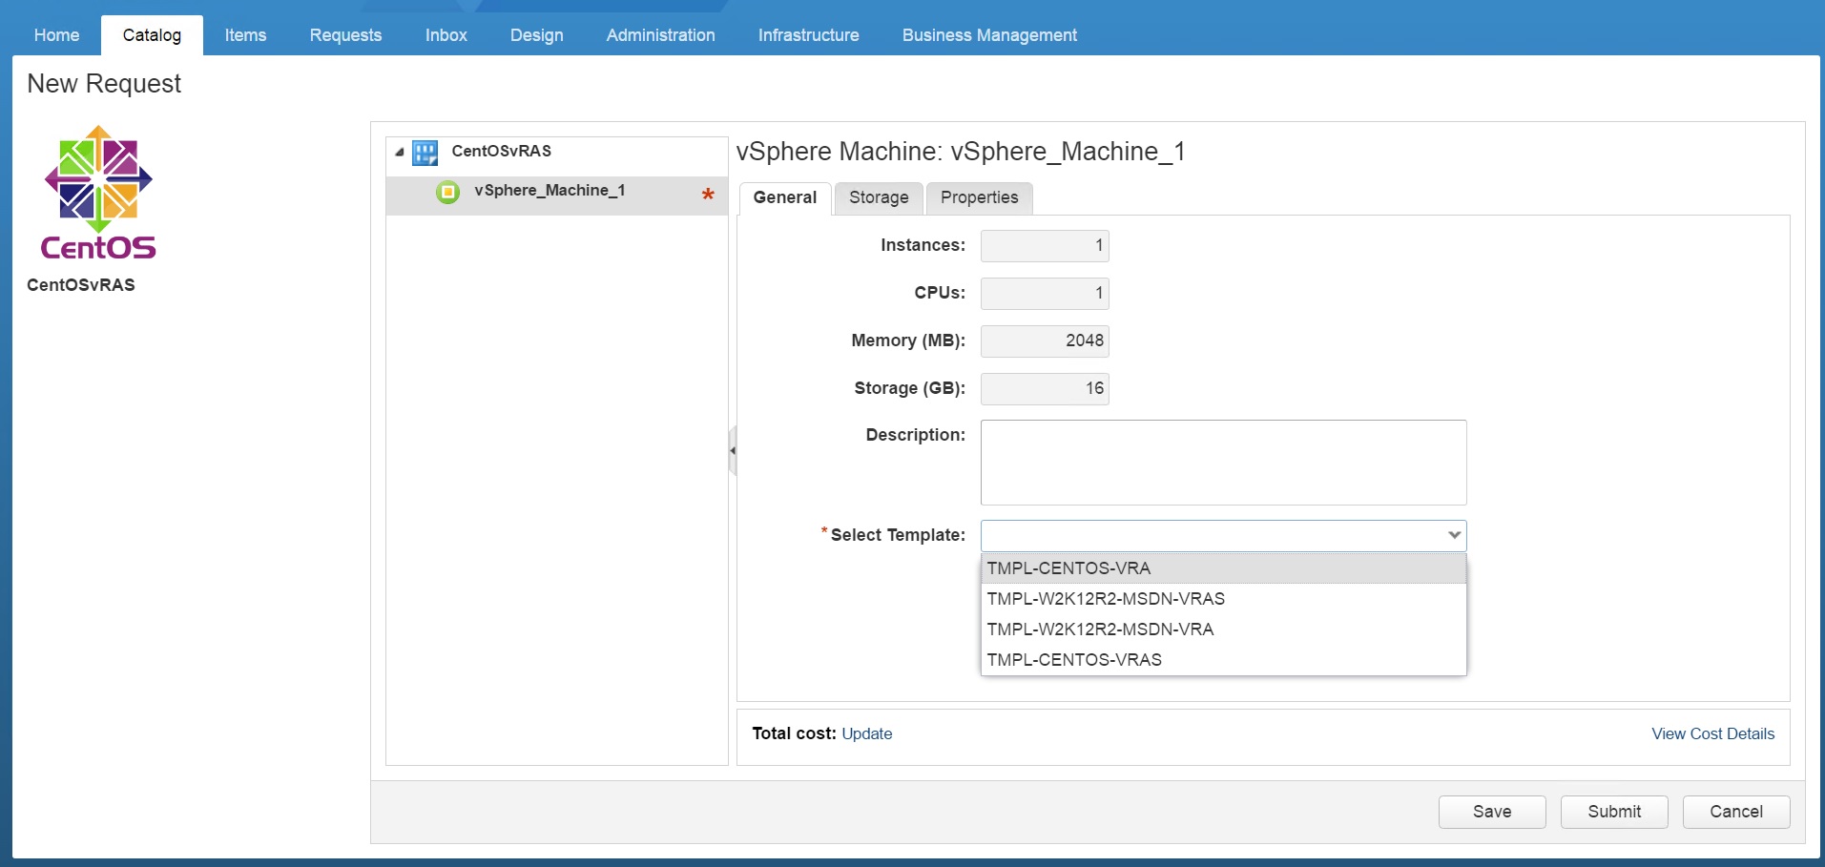The image size is (1825, 867).
Task: Click the CPUs value field
Action: 1045,294
